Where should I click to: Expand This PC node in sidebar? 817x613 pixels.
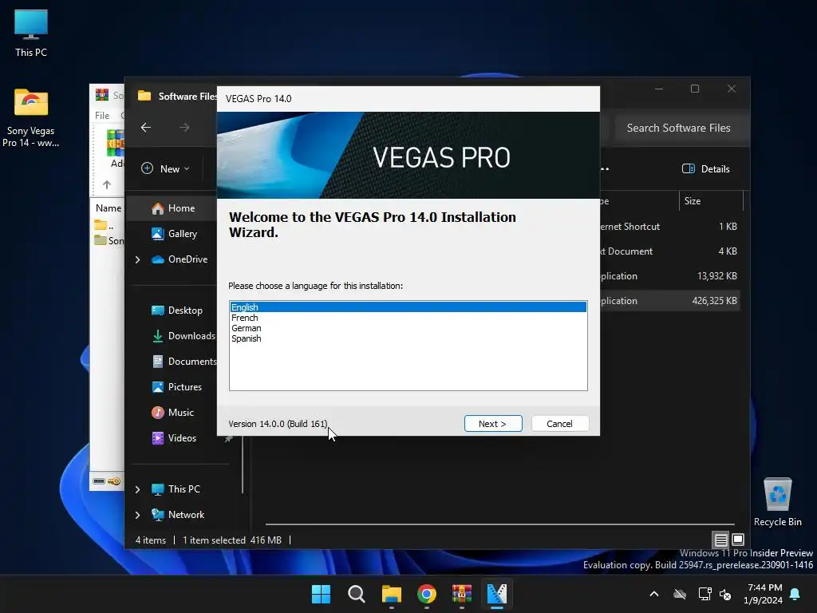coord(137,489)
